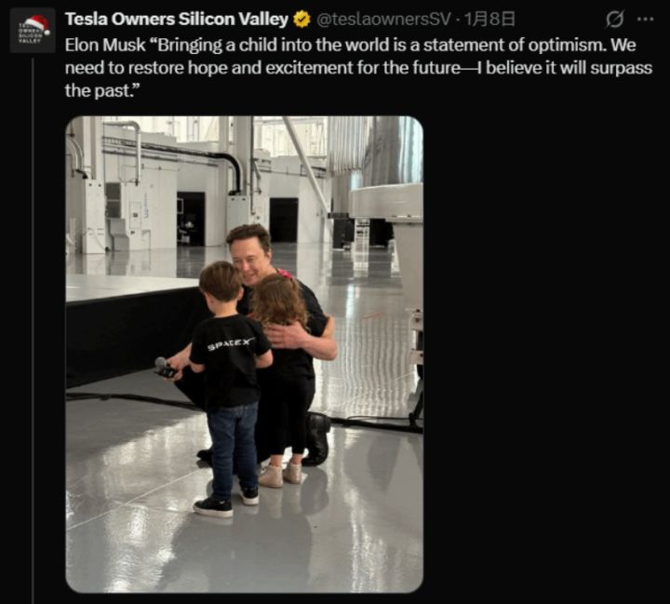Click the Santa hat on the avatar
This screenshot has width=670, height=604.
(37, 22)
